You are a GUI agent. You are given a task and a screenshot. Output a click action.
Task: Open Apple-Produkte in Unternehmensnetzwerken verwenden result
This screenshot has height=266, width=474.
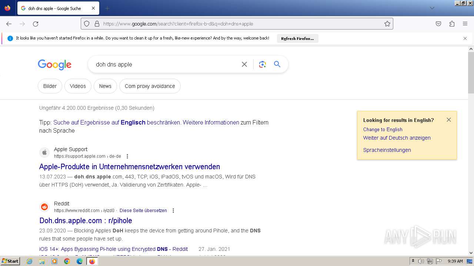click(x=130, y=167)
